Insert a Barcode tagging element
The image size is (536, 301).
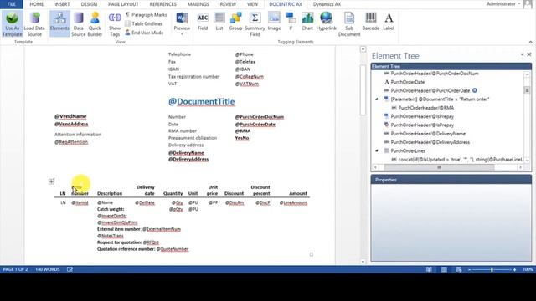pos(370,22)
